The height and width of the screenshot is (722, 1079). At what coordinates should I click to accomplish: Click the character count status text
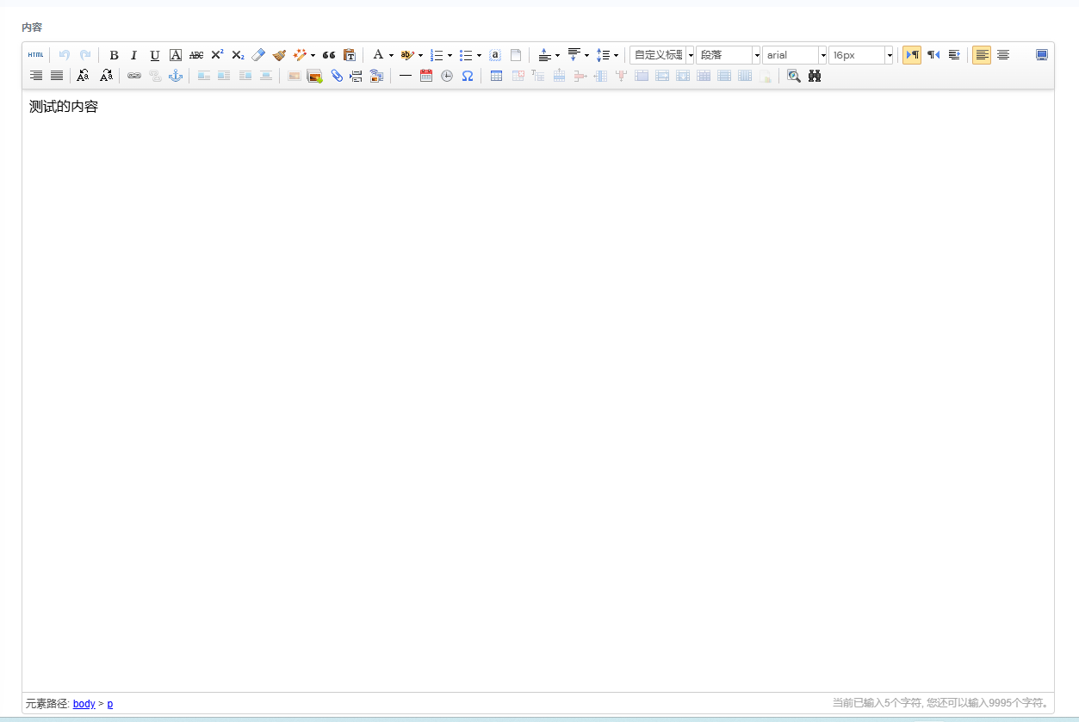click(x=941, y=703)
